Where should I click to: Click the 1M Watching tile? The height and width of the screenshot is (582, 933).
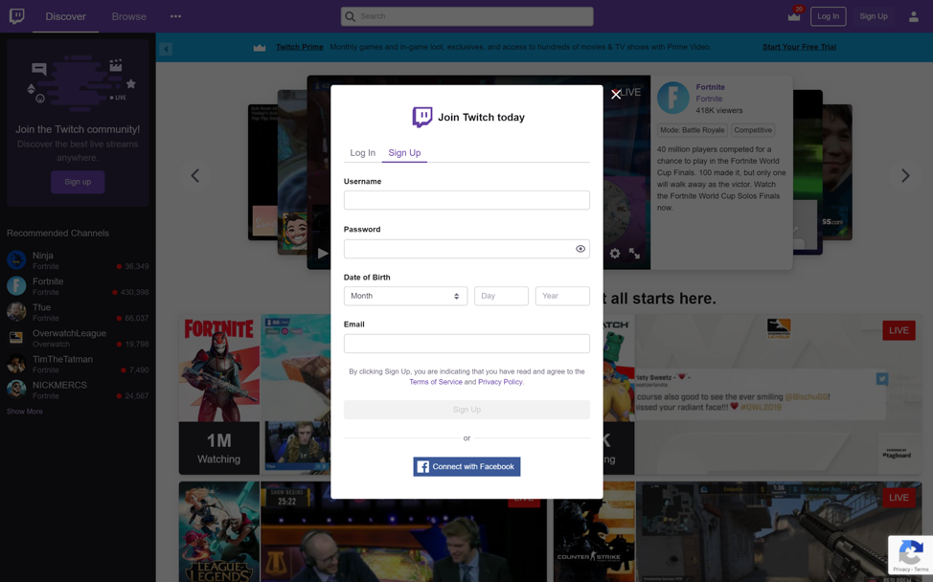click(219, 448)
